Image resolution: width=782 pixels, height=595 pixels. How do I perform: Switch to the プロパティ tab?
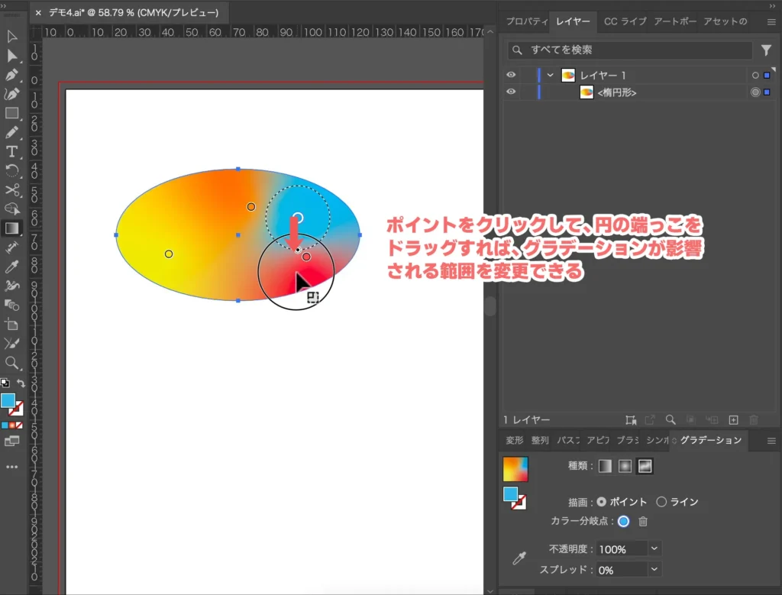[526, 21]
